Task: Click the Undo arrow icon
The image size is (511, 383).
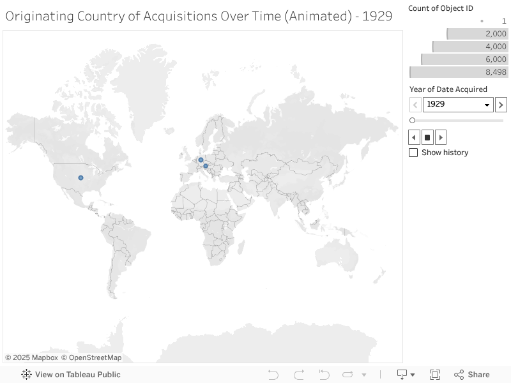Action: click(x=273, y=375)
